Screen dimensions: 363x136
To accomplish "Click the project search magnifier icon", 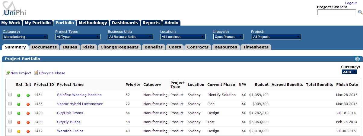I will (360, 12).
